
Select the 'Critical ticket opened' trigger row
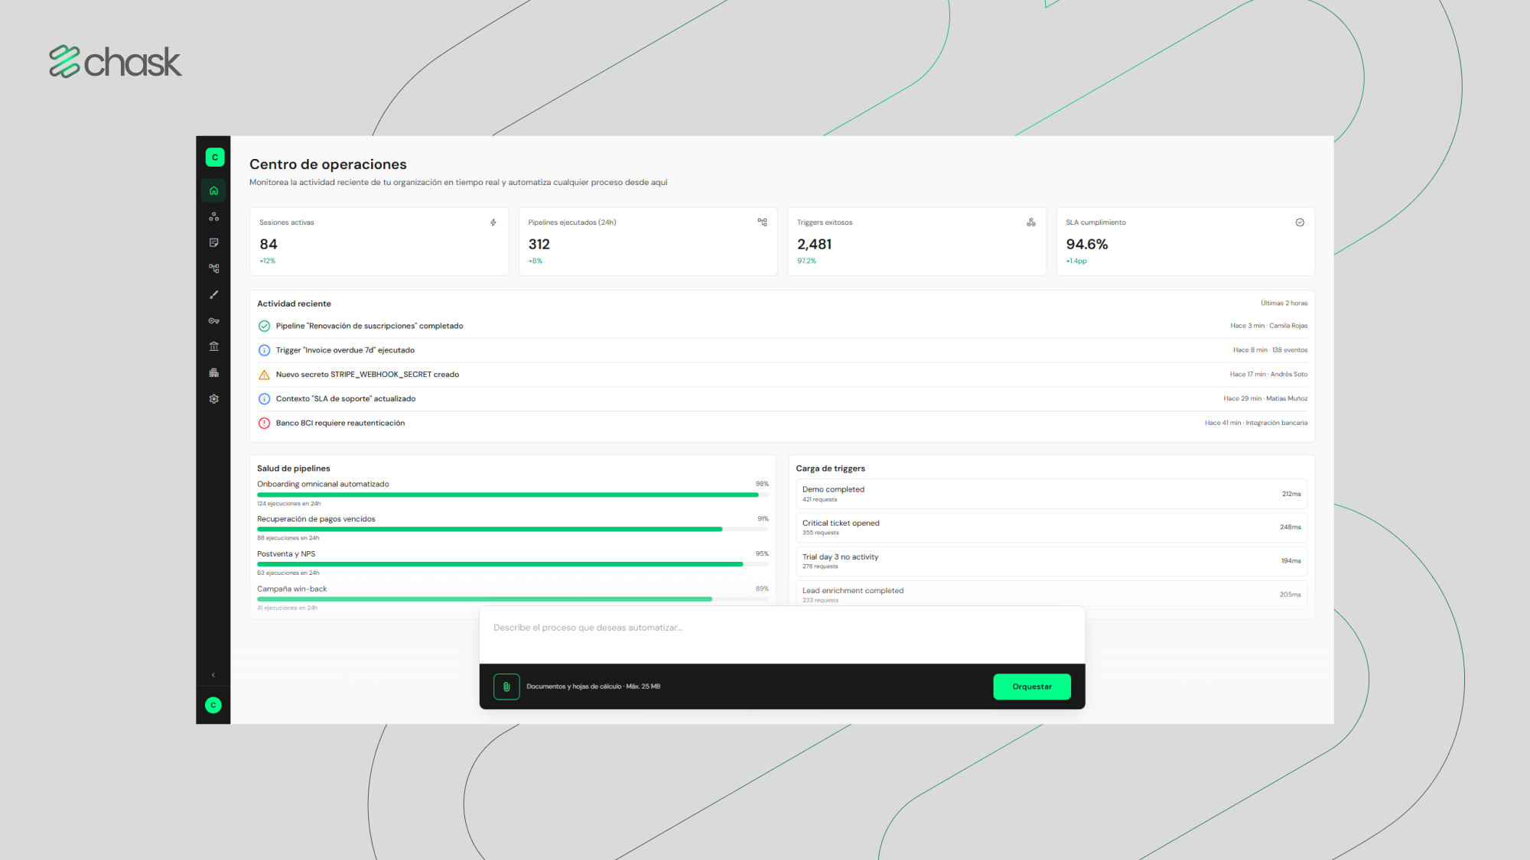pos(1051,527)
